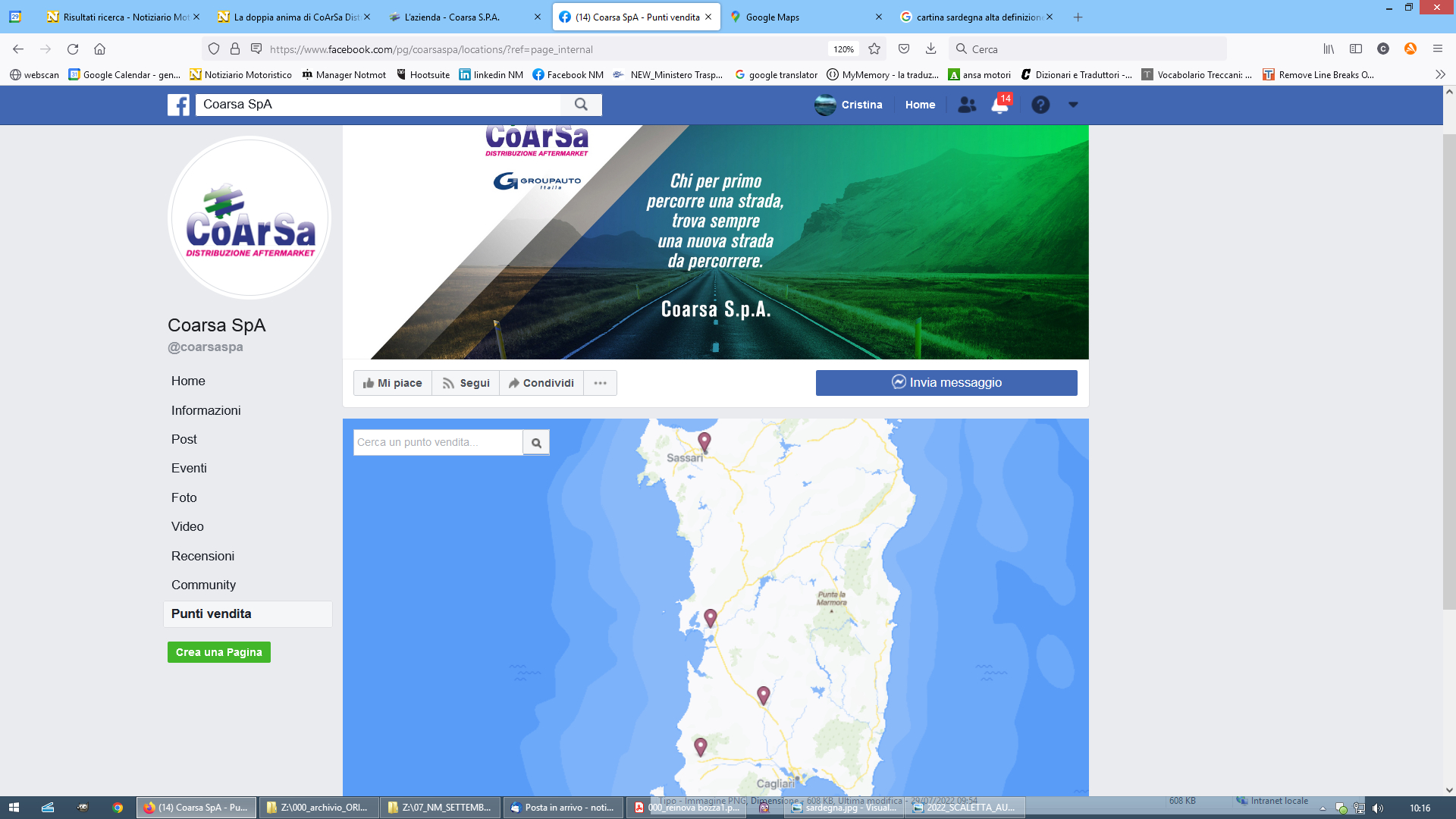
Task: Show more bookmarks chevron
Action: click(1440, 74)
